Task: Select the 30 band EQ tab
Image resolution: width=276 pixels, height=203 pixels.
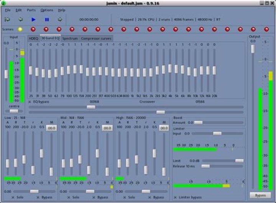Action: click(50, 38)
